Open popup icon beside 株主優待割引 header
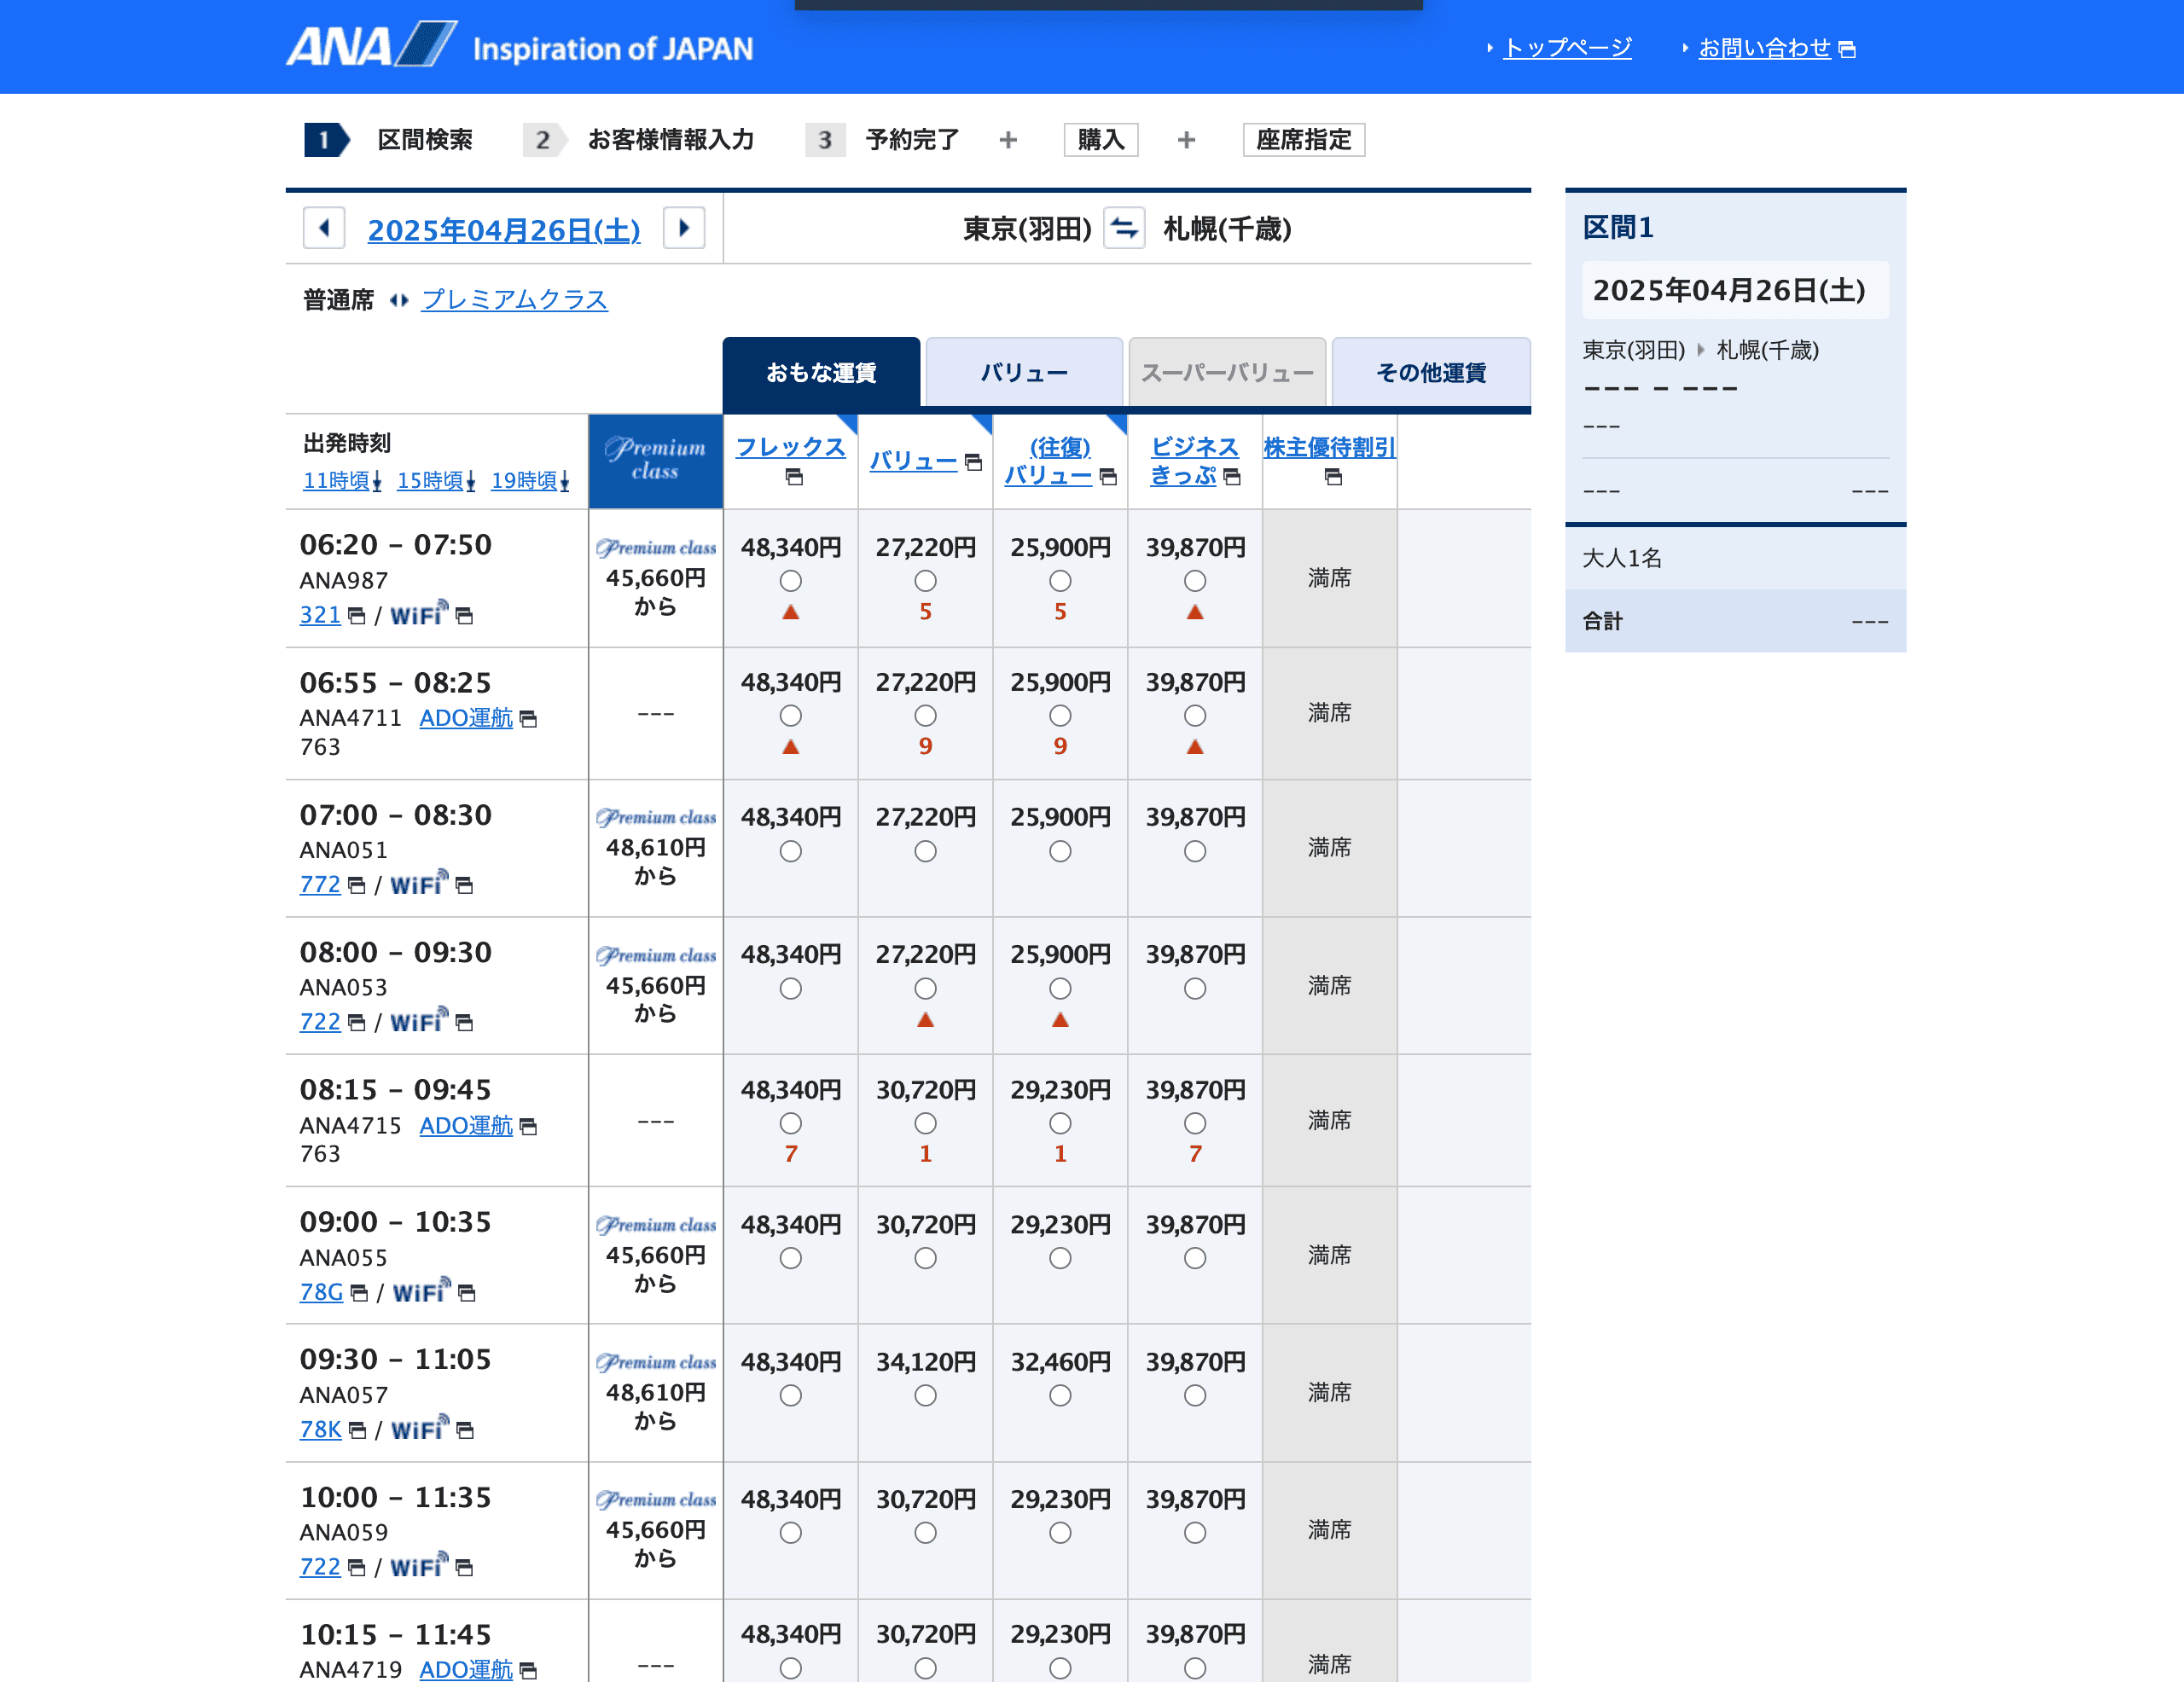The width and height of the screenshot is (2184, 1682). pos(1332,477)
